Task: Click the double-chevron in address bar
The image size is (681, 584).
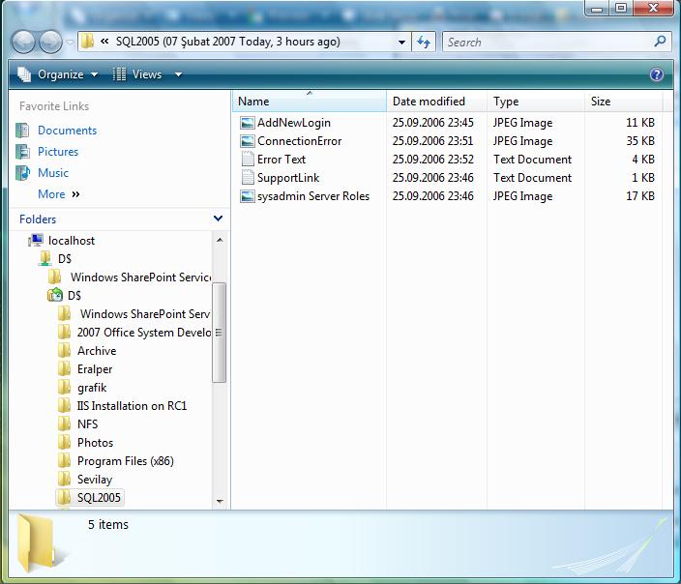Action: tap(104, 42)
